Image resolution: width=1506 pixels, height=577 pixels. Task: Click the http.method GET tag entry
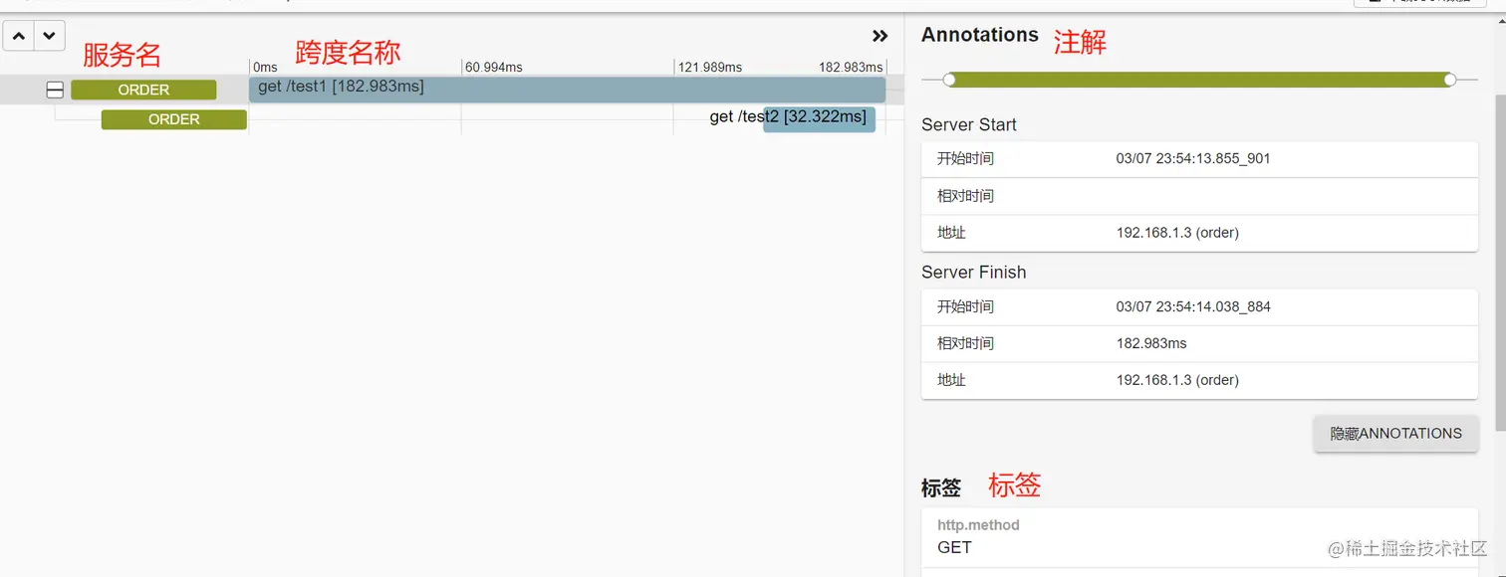coord(1199,537)
